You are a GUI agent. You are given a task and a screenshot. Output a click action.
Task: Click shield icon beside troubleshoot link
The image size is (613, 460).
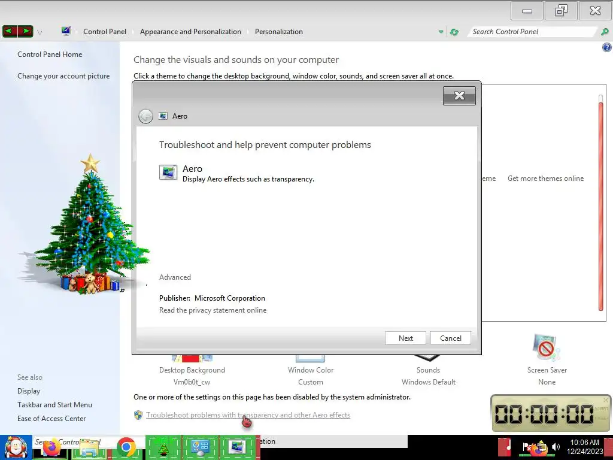click(x=138, y=415)
